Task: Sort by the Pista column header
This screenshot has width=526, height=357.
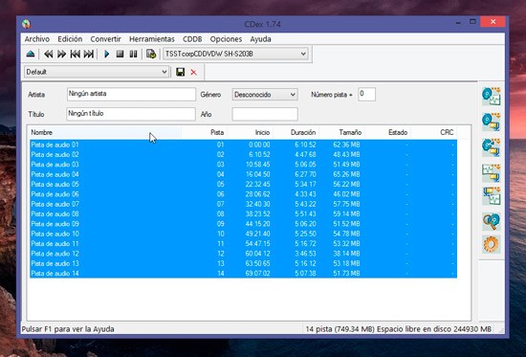Action: click(x=205, y=132)
